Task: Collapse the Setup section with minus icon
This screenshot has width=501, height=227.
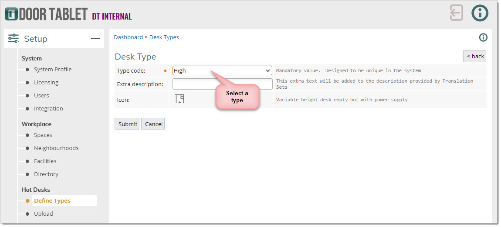Action: pos(95,39)
